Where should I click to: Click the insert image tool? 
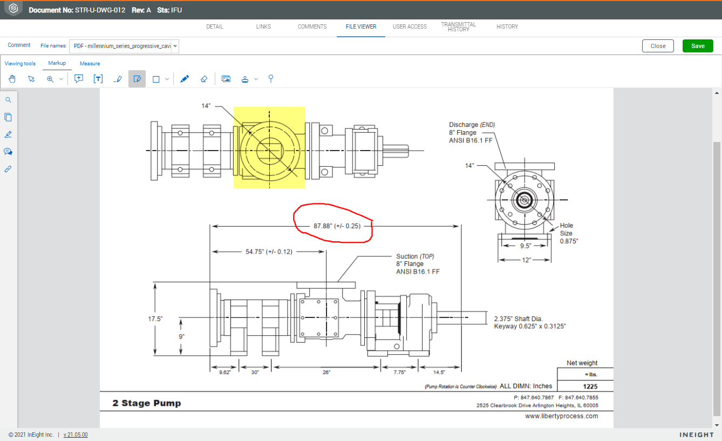tap(226, 79)
